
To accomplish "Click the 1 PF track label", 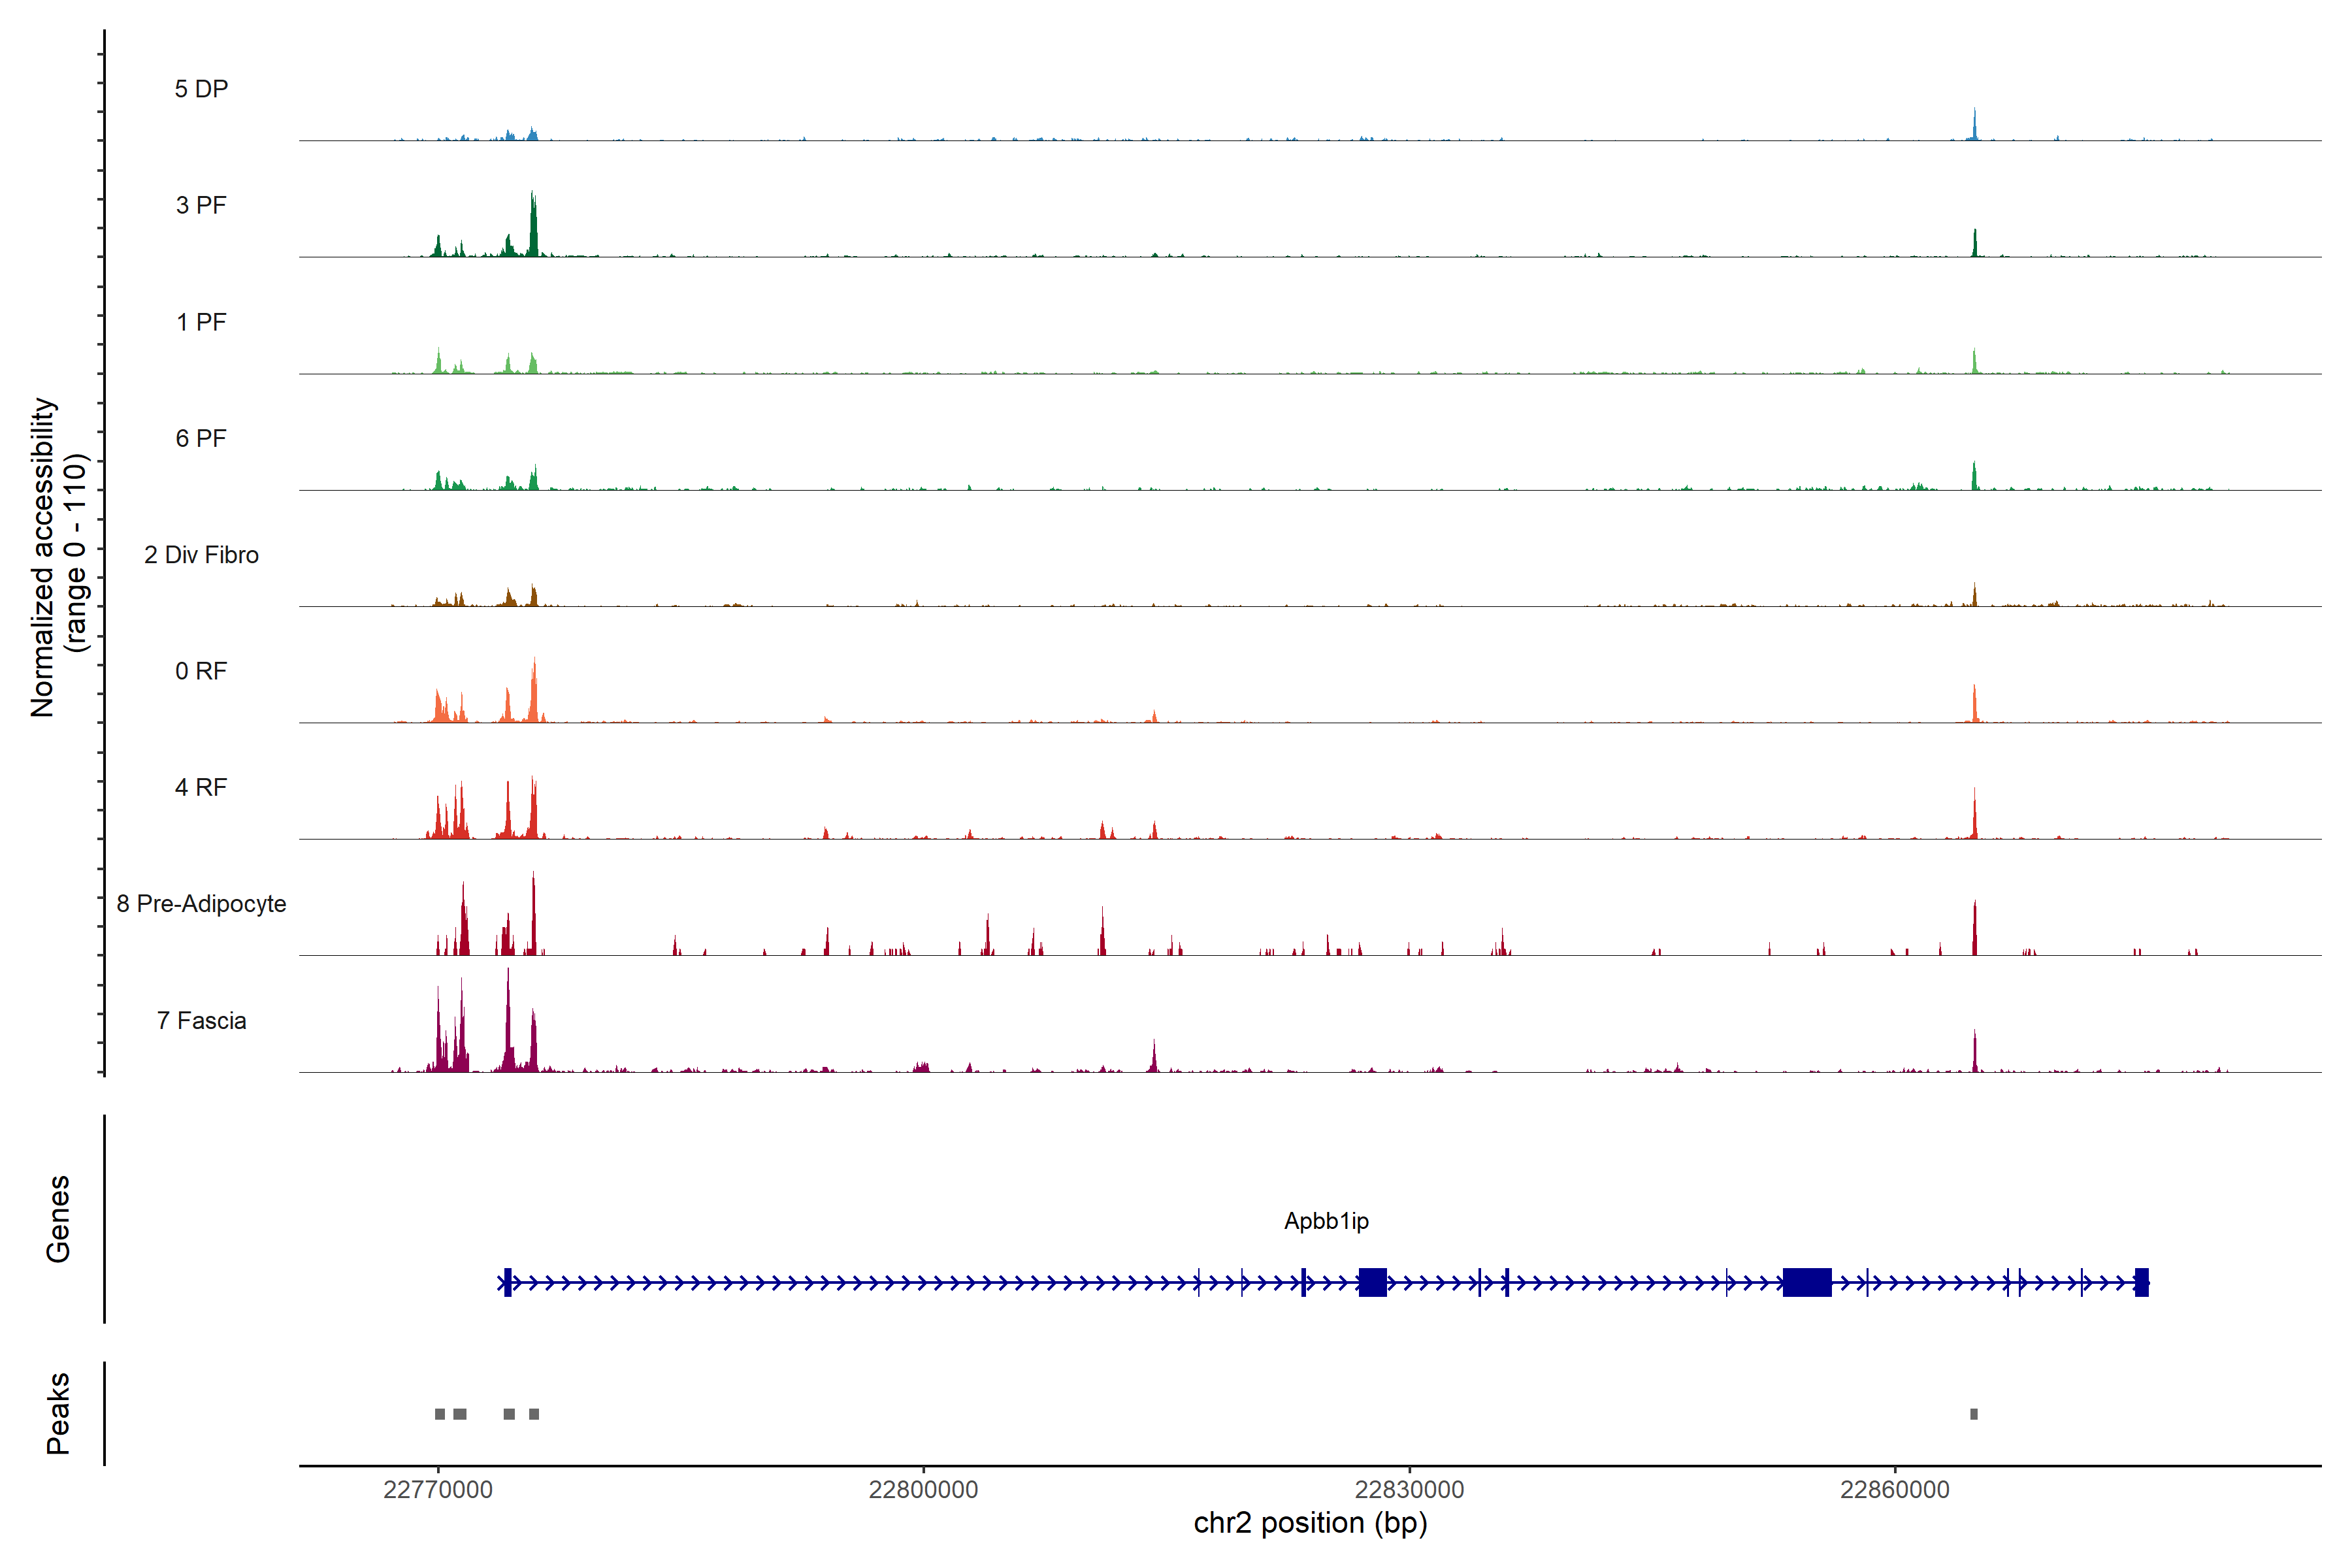I will [201, 322].
